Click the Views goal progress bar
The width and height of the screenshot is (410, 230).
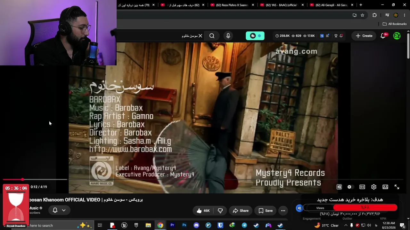[x=350, y=208]
